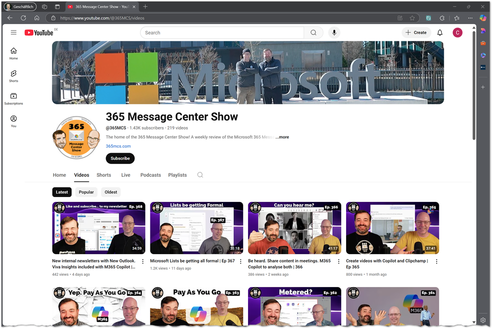Close the 365 Message Center Show tab
Screen dimensions: 492x329
click(x=134, y=6)
